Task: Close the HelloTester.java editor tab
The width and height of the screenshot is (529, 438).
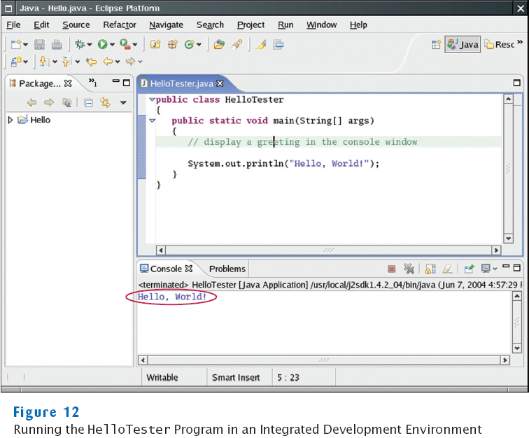Action: click(x=220, y=83)
